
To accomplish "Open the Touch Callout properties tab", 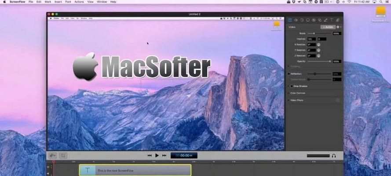I will (x=320, y=20).
